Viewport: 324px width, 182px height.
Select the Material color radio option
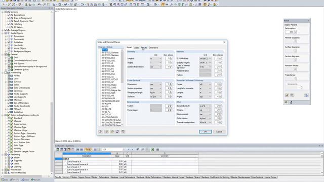coord(9,121)
